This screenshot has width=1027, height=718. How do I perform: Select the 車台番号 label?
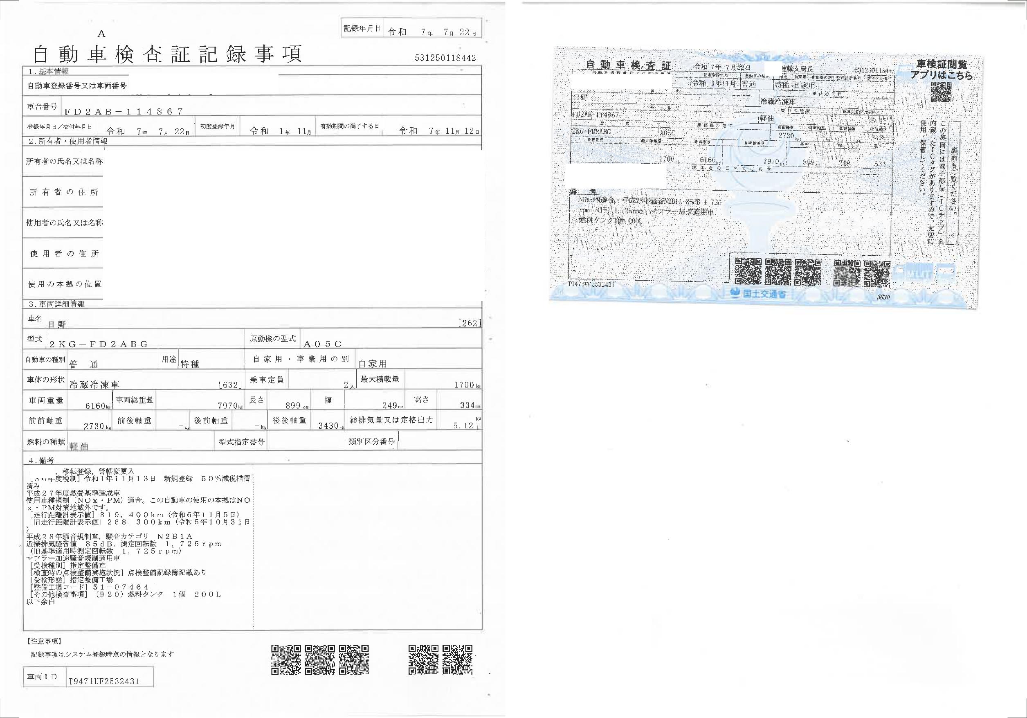(x=42, y=107)
